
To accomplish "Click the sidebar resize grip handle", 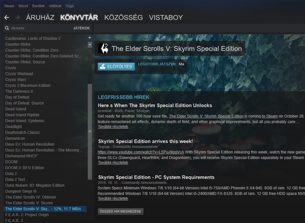I will click(x=90, y=132).
